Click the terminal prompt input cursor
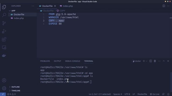Screen dimensions: 172x96 click(91, 82)
